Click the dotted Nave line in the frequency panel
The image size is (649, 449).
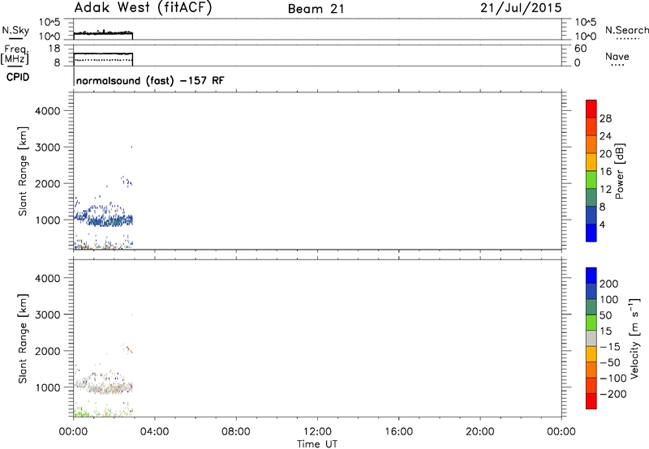click(103, 60)
